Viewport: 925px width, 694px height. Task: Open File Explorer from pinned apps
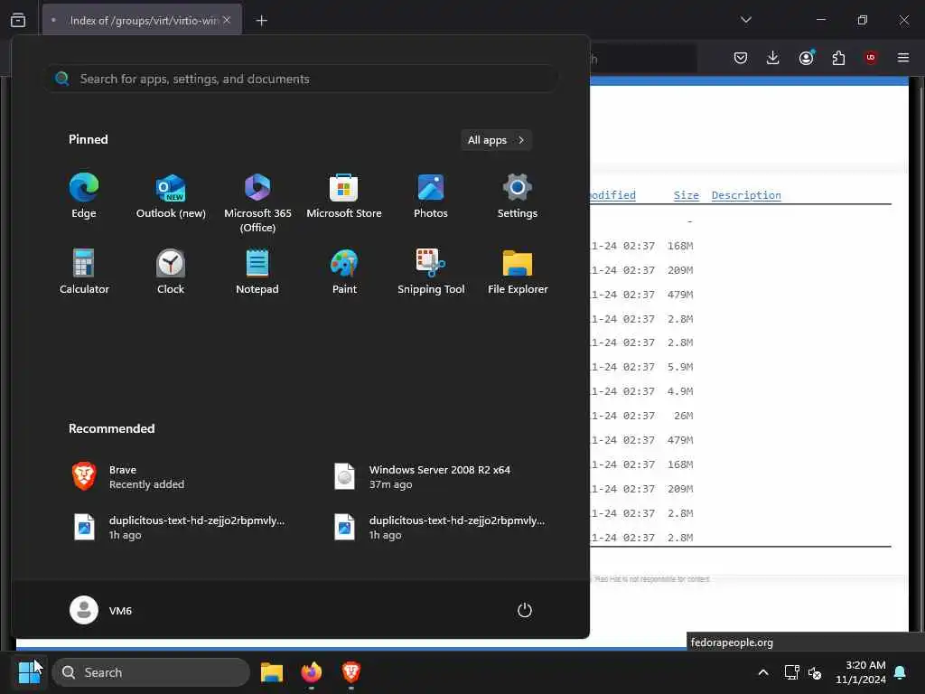click(x=518, y=271)
